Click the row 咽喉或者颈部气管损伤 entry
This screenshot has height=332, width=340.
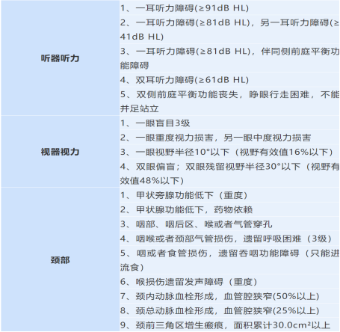click(x=229, y=239)
